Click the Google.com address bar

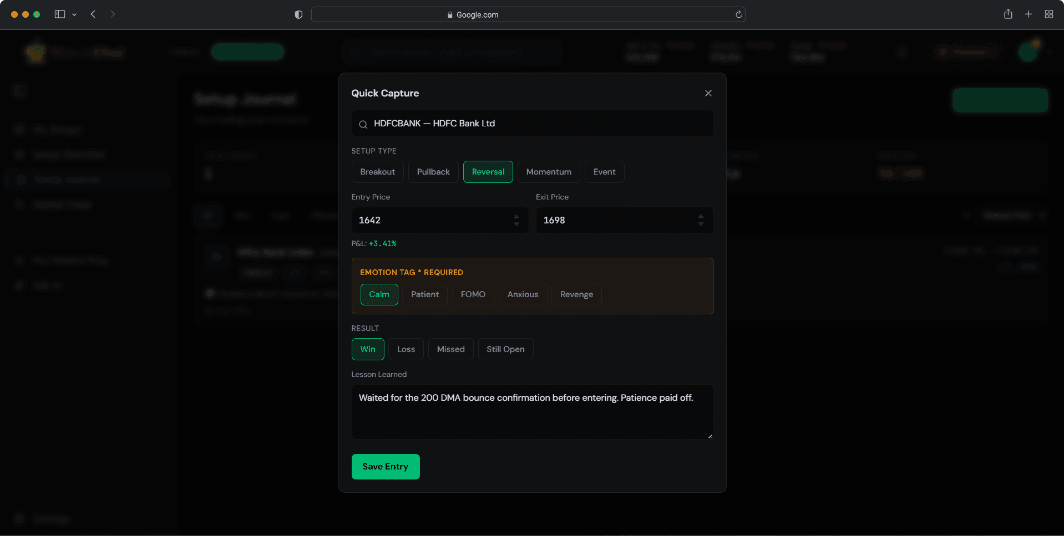tap(528, 14)
